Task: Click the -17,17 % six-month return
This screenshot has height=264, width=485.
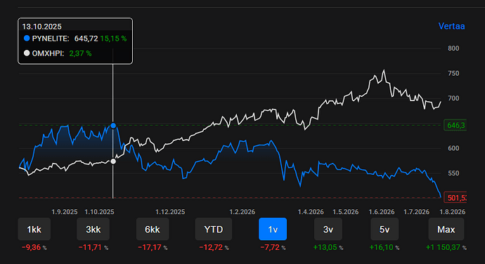Action: [x=153, y=248]
